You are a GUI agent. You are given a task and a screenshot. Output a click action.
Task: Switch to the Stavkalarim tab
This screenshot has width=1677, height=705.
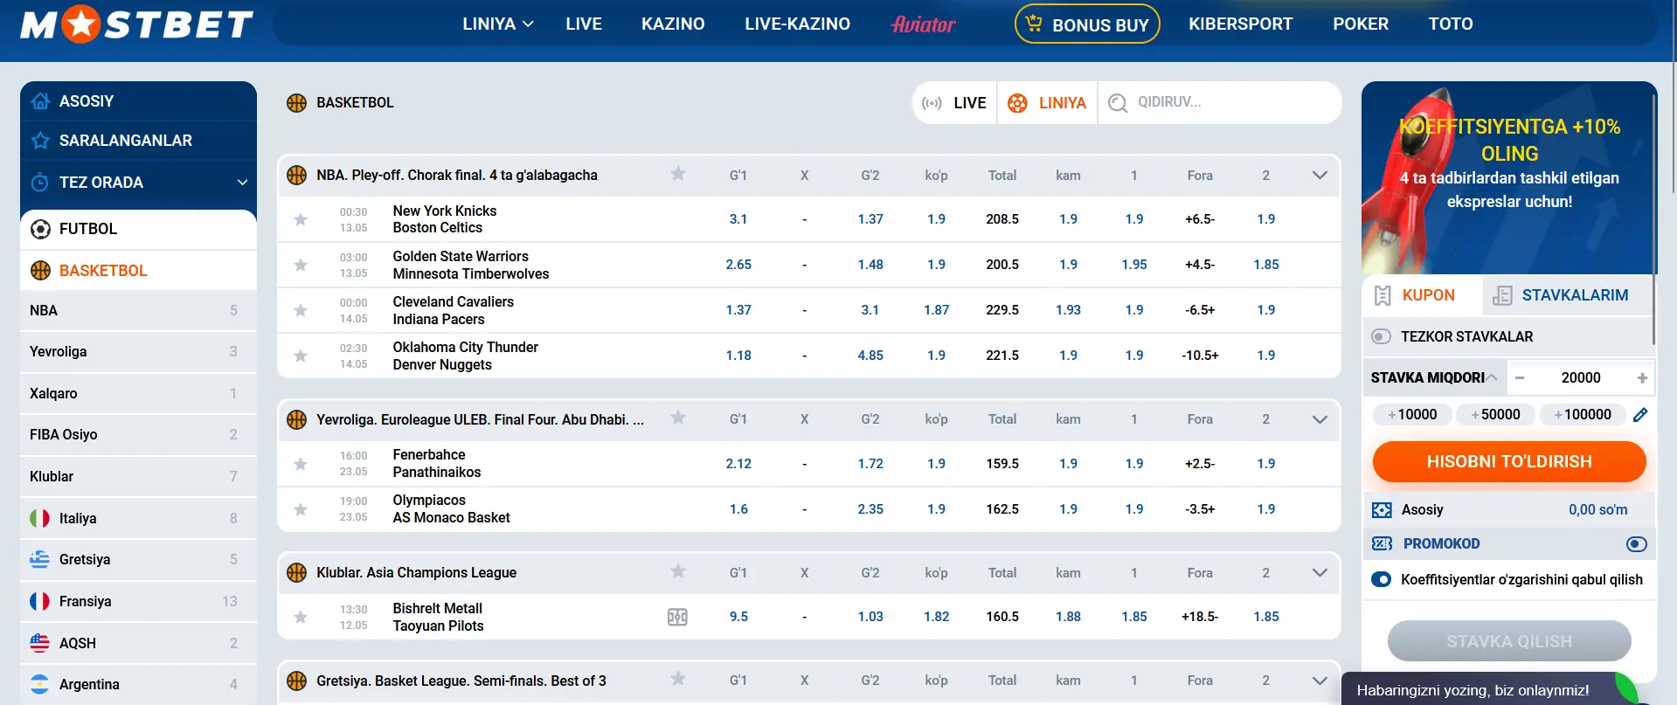point(1569,295)
